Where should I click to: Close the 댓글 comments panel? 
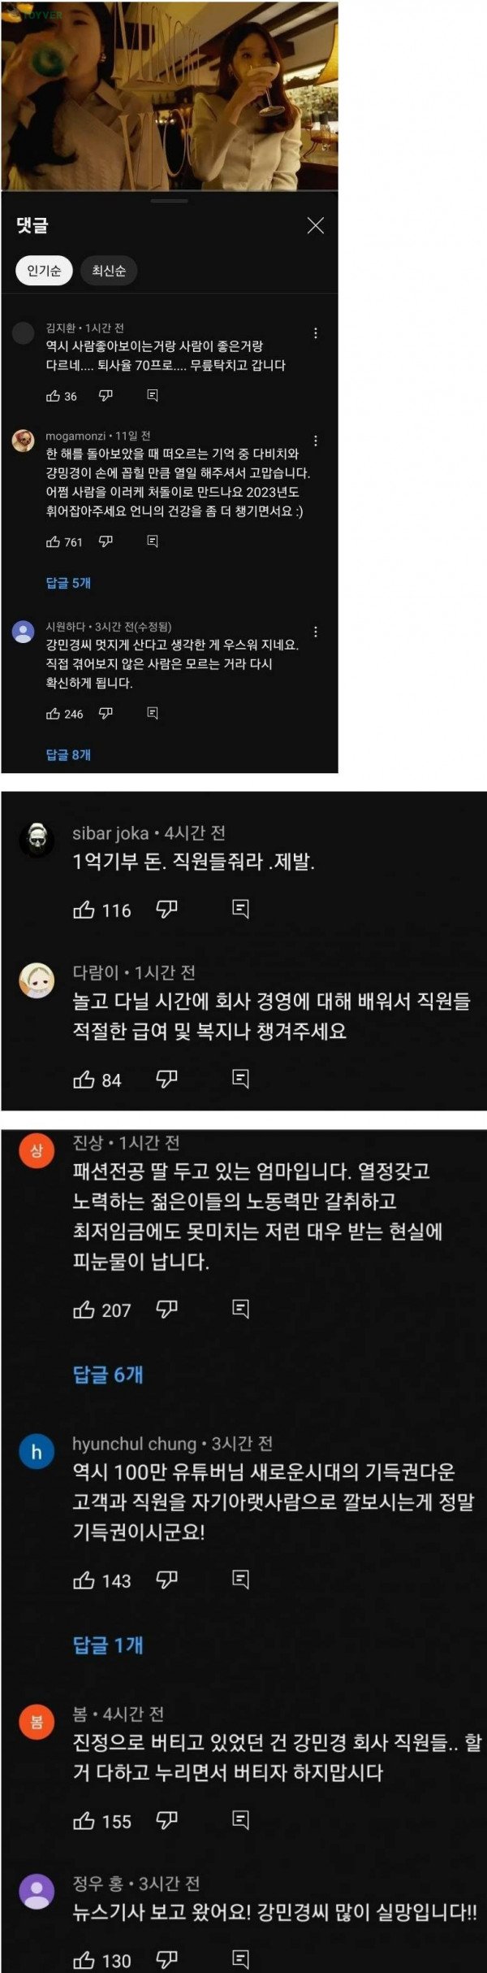click(316, 226)
